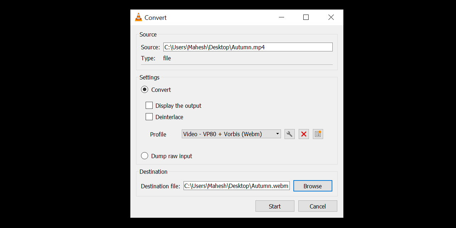Minimize the Convert window
The height and width of the screenshot is (228, 456).
[281, 17]
